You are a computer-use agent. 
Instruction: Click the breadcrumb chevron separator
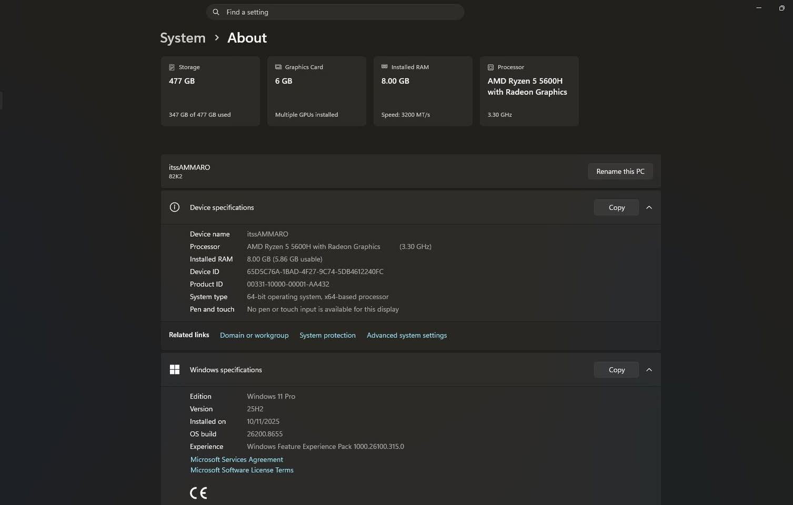pyautogui.click(x=216, y=38)
